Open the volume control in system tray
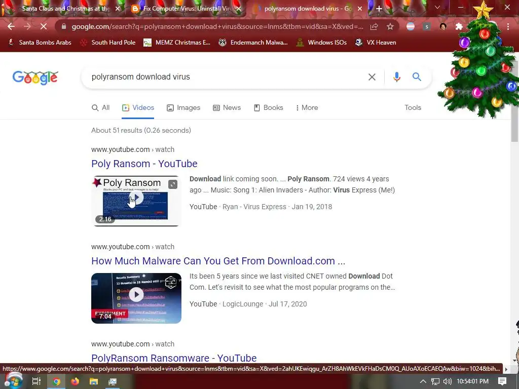Image resolution: width=519 pixels, height=389 pixels. tap(447, 381)
